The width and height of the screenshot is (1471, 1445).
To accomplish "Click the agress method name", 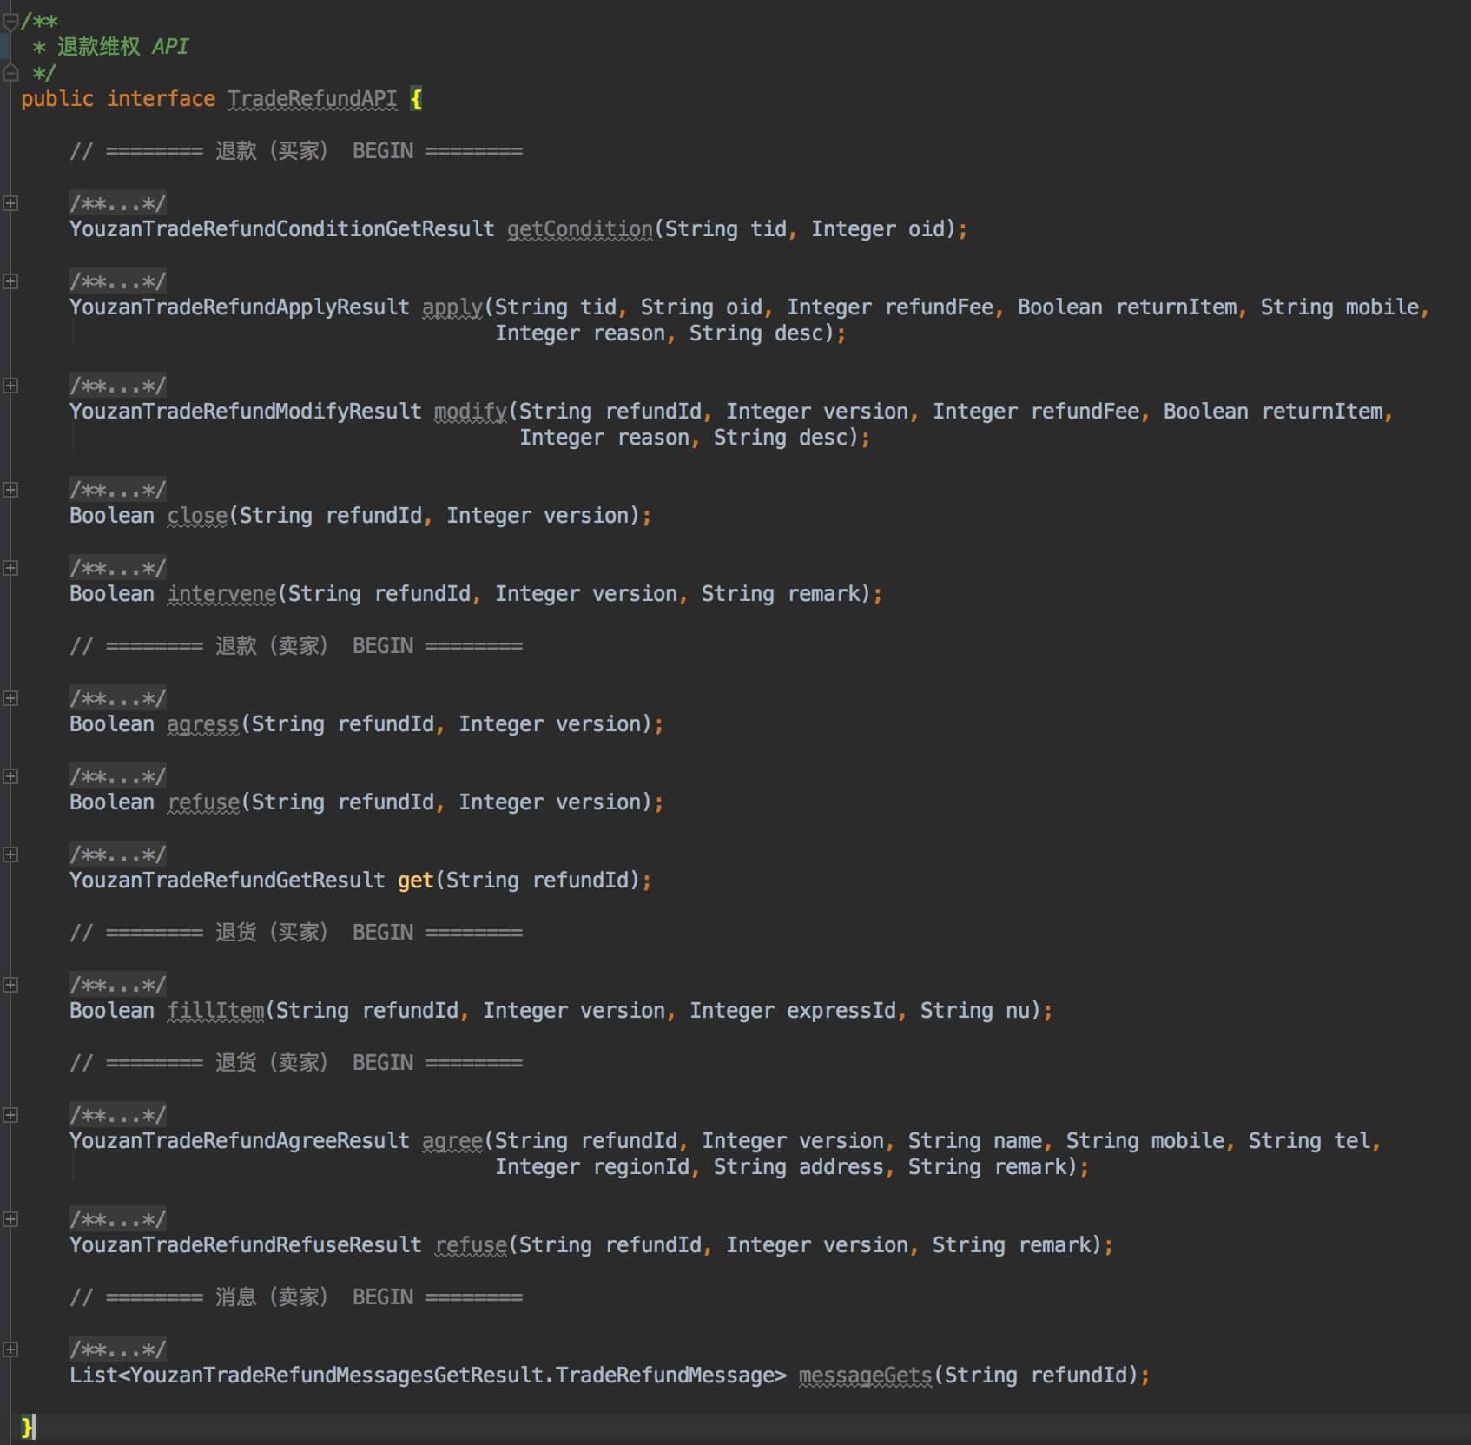I will (x=203, y=724).
